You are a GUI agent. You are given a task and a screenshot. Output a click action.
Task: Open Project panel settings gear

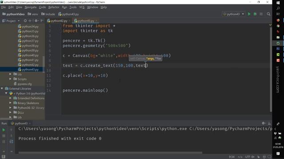(x=36, y=21)
